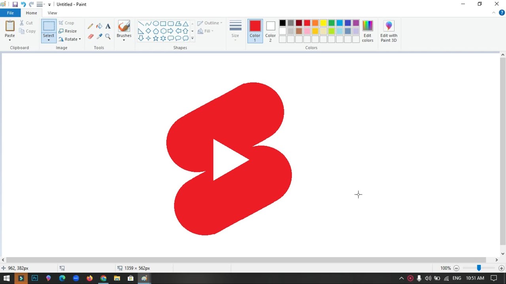506x284 pixels.
Task: Pick the purple color swatch
Action: coord(356,23)
